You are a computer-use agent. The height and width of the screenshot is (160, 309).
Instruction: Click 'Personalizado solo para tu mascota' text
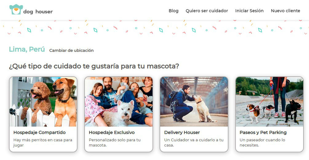point(115,143)
